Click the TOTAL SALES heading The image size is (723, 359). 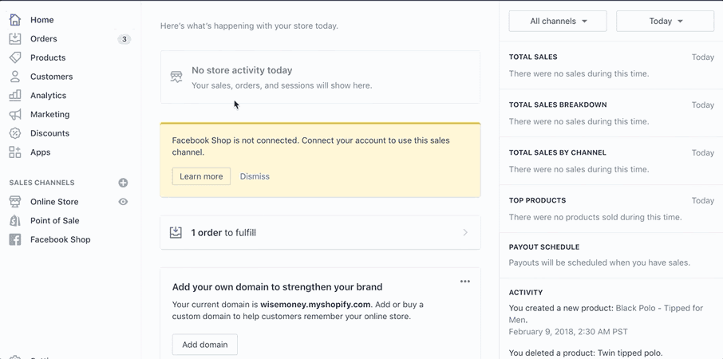533,57
